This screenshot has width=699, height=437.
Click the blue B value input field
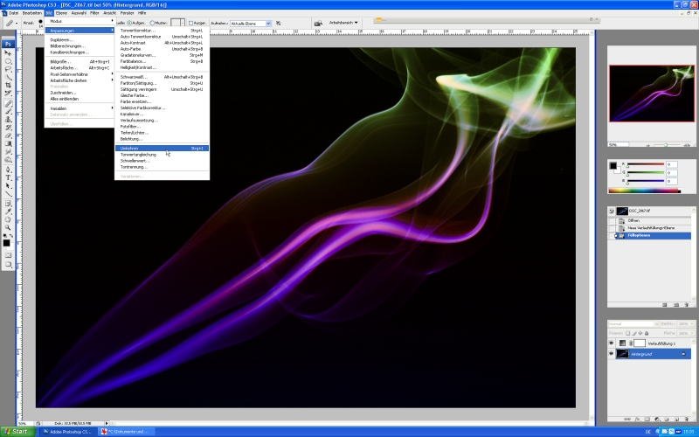coord(671,181)
